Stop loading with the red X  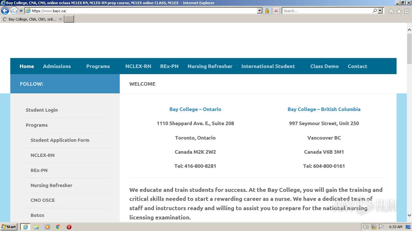(276, 11)
